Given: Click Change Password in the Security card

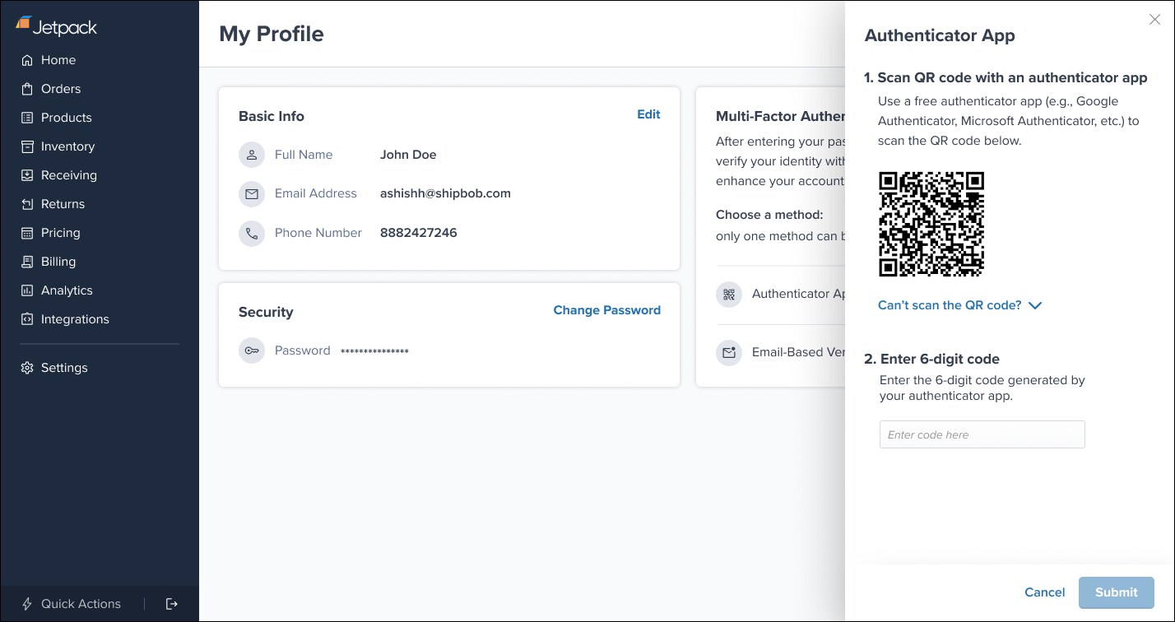Looking at the screenshot, I should [x=606, y=310].
